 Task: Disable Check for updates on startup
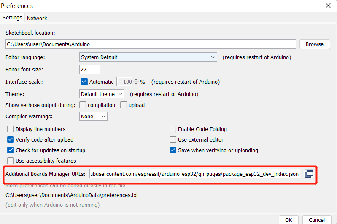point(11,150)
